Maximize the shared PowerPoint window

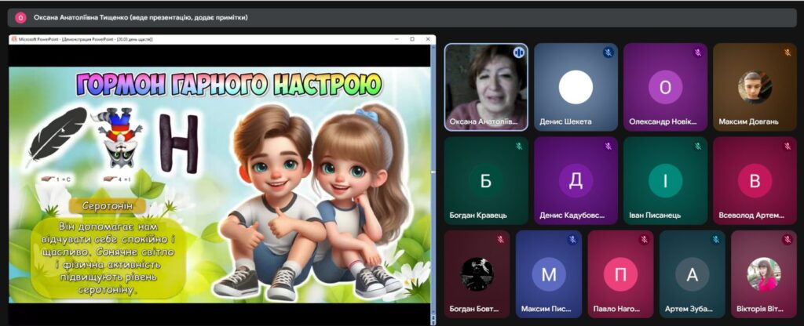point(412,39)
